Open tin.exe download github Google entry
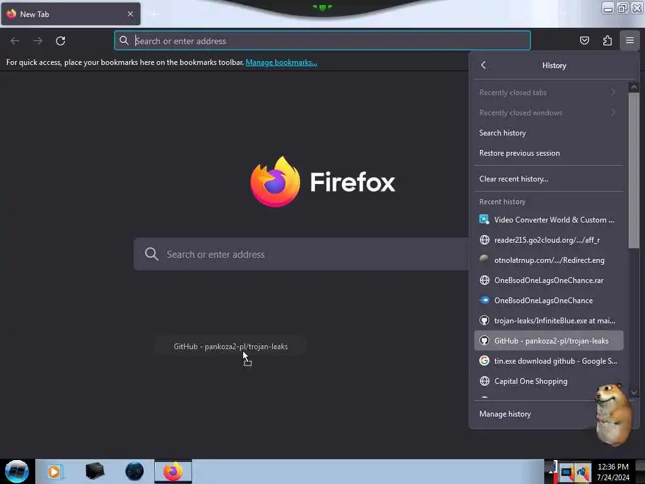645x484 pixels. click(x=549, y=360)
